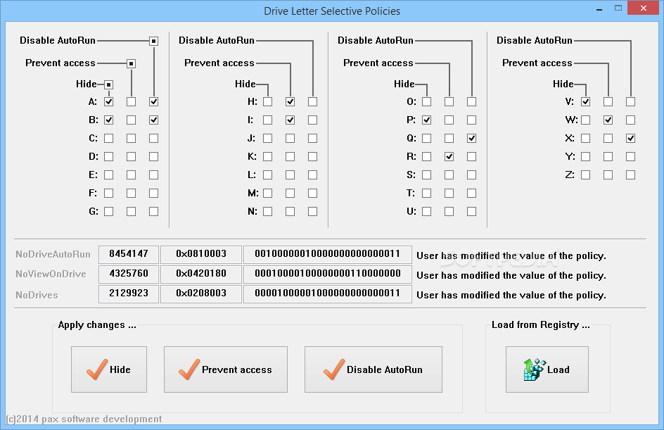Click NoDriveAutoRun hex value 0x0810003
Viewport: 664px width, 430px height.
tap(201, 254)
